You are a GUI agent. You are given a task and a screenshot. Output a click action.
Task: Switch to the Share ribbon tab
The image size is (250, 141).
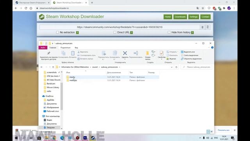[65, 48]
